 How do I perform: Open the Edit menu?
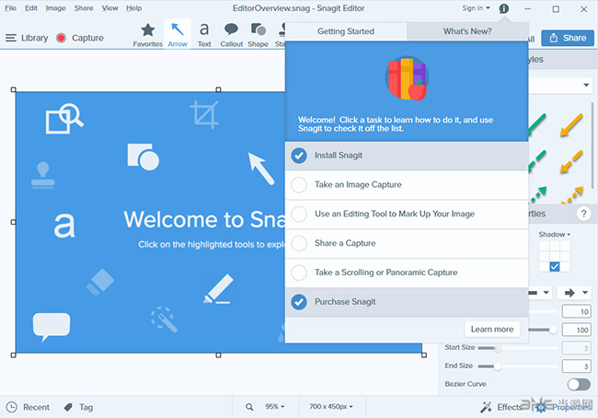click(x=31, y=8)
